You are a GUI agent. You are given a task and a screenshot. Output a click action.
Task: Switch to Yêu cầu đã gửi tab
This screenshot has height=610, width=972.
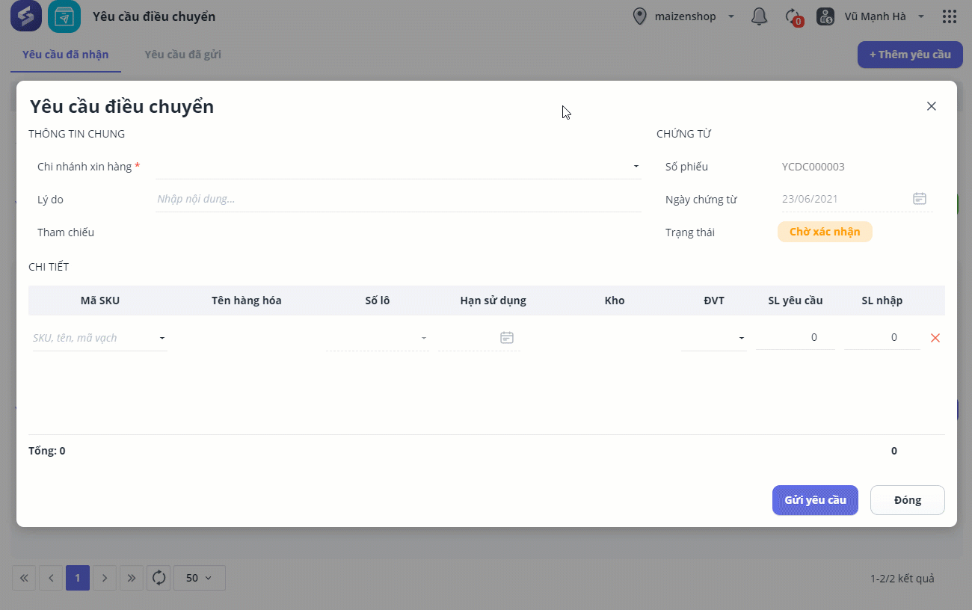click(182, 55)
